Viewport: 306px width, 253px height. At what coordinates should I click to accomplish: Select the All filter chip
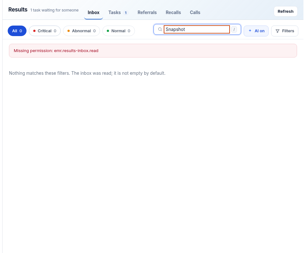(17, 31)
